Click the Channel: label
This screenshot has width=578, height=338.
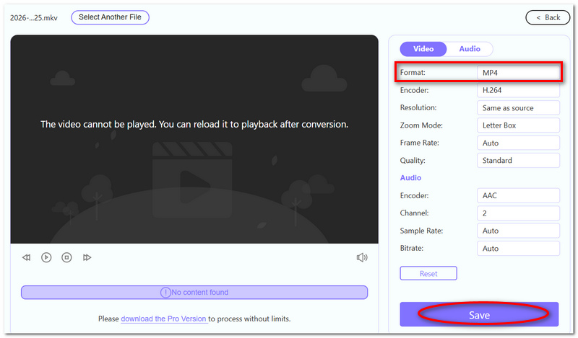[x=414, y=213]
